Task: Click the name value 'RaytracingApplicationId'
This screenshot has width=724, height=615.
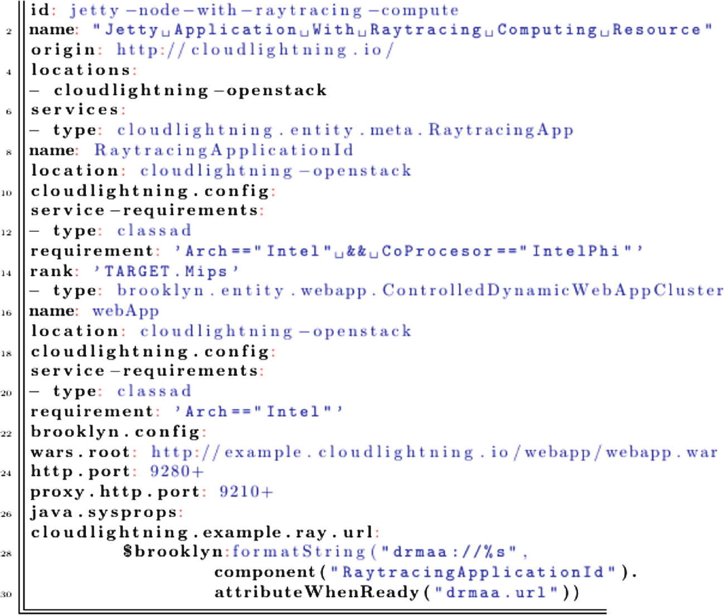Action: pyautogui.click(x=223, y=151)
